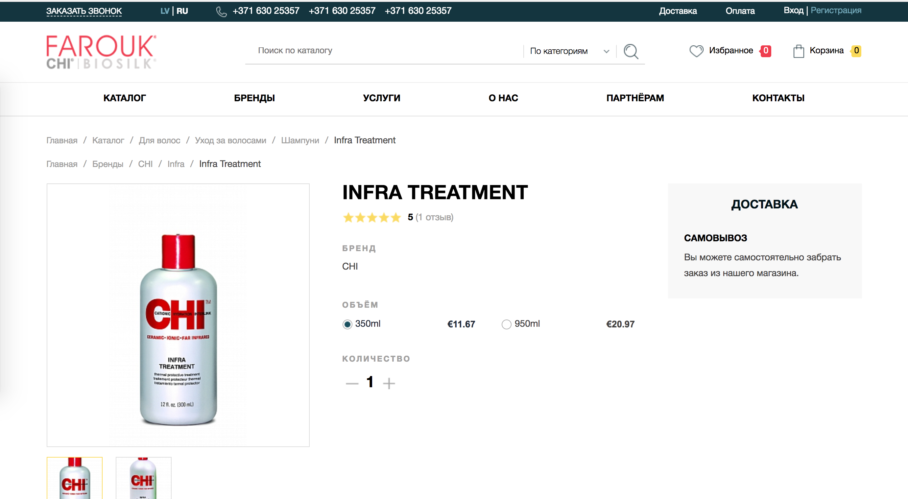Screen dimensions: 908x499
Task: Open the КАТАЛОГ menu
Action: coord(124,98)
